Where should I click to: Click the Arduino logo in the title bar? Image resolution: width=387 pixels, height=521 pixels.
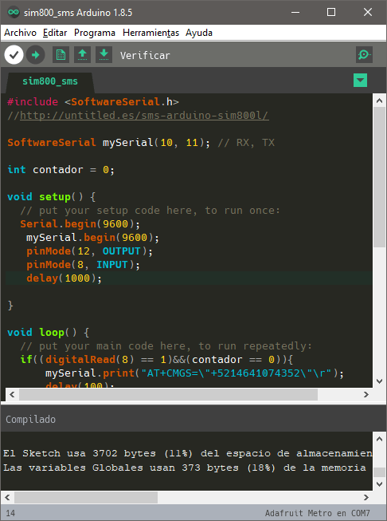tap(14, 12)
